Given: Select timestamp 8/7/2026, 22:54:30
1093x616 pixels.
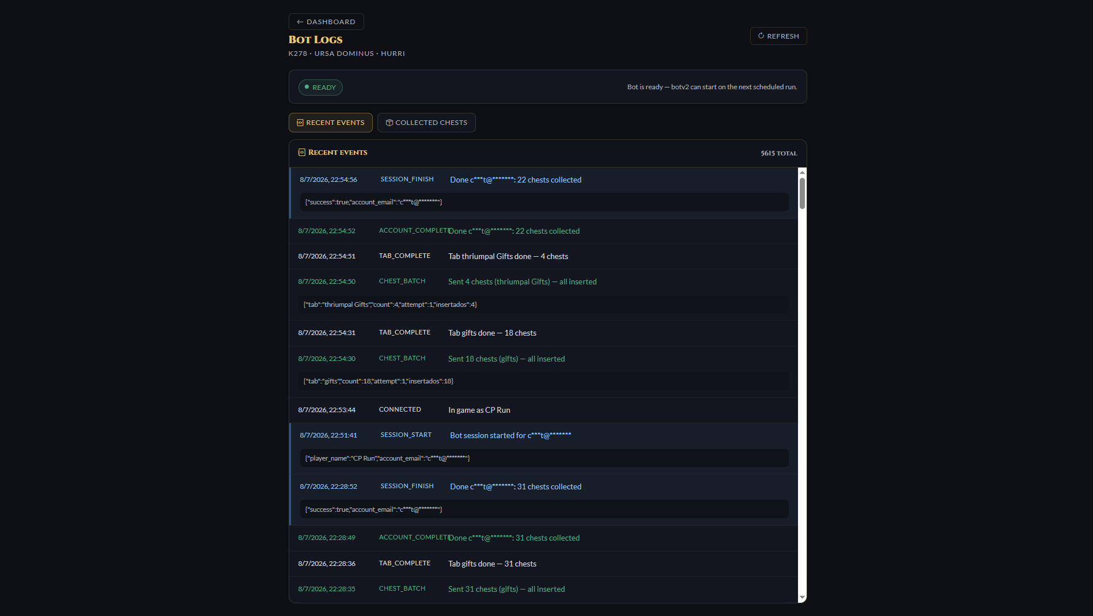Looking at the screenshot, I should (x=327, y=359).
